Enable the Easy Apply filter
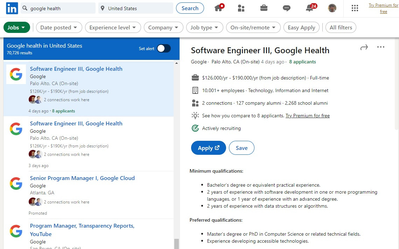Screen dimensions: 399x249 [301, 27]
